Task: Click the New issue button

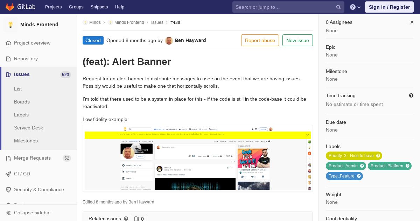Action: pyautogui.click(x=297, y=40)
